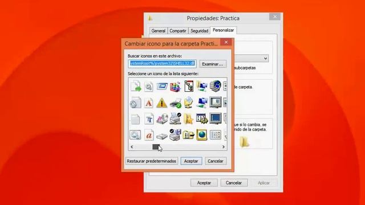This screenshot has height=205, width=365.
Task: Switch to the Compartir tab
Action: click(x=178, y=31)
